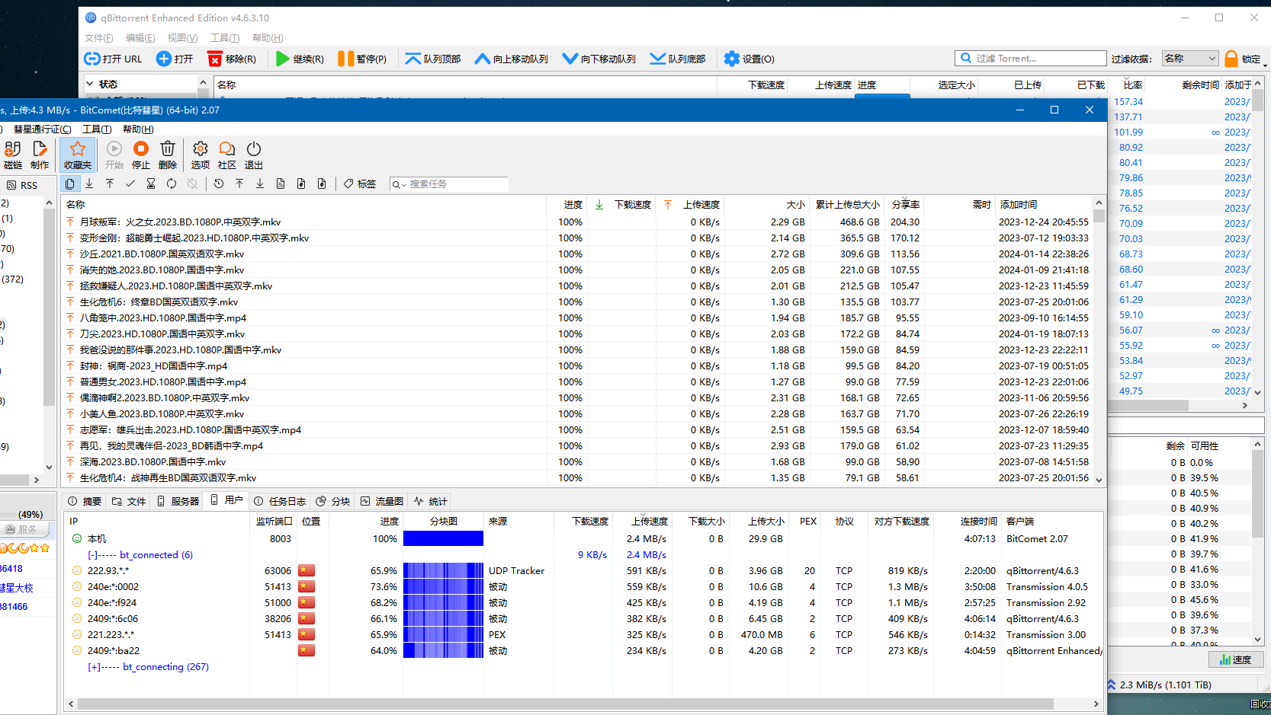Click the 删除 trash icon in BitComet
Screen dimensions: 1271x715
click(168, 155)
